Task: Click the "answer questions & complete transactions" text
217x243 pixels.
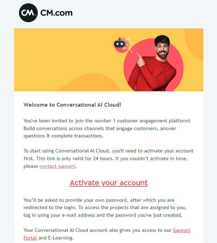Action: 63,136
